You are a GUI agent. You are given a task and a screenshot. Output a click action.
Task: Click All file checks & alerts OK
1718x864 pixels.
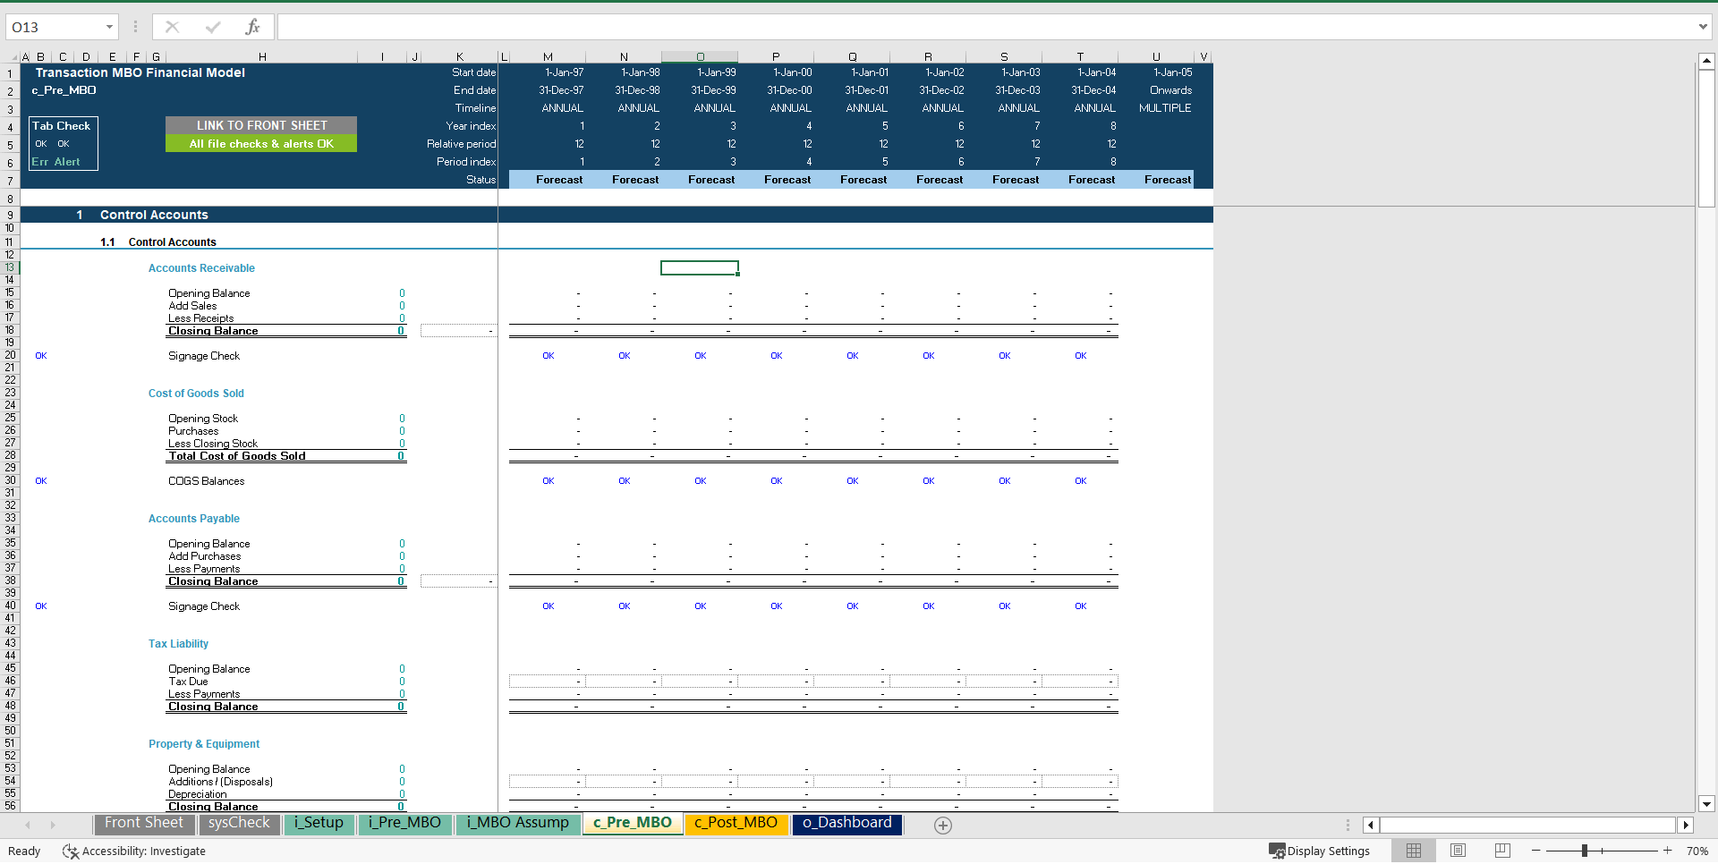(261, 143)
